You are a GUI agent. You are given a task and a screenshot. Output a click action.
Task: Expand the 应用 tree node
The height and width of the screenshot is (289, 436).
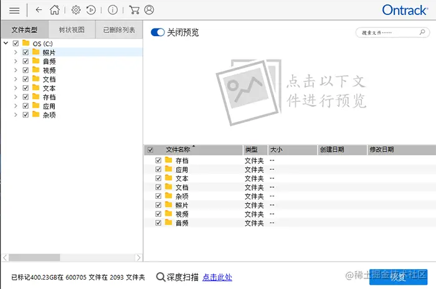(16, 106)
